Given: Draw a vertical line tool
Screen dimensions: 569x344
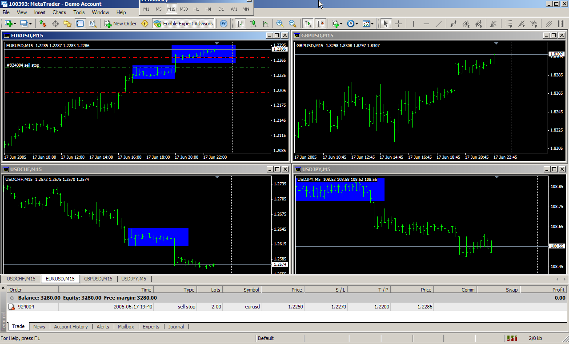Looking at the screenshot, I should coord(414,24).
